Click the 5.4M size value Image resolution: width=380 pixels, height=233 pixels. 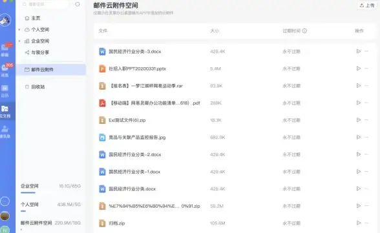(215, 68)
